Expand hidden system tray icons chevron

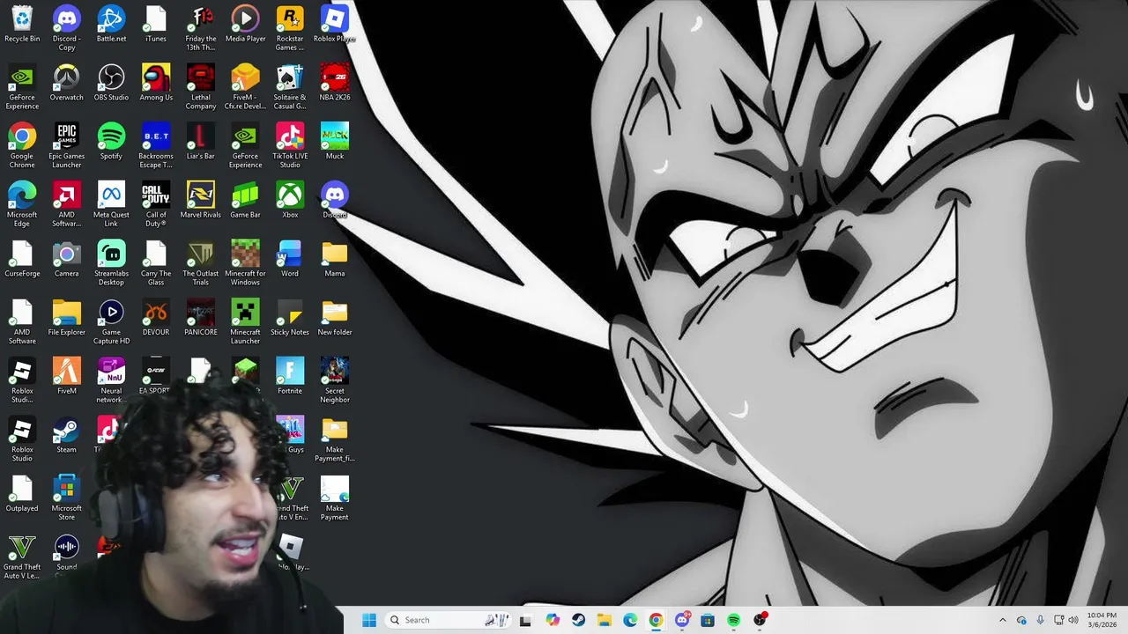point(1002,620)
